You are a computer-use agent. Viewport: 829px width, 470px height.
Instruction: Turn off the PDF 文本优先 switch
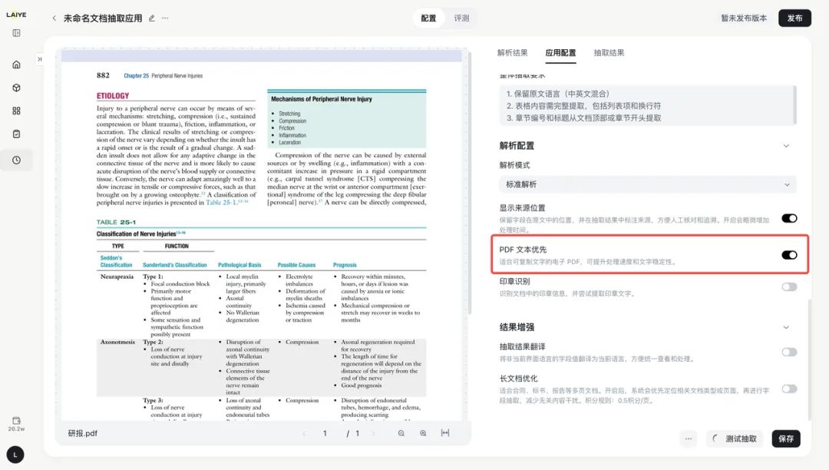click(x=789, y=255)
